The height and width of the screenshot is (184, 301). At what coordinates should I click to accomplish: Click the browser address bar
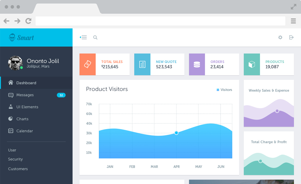click(x=160, y=21)
